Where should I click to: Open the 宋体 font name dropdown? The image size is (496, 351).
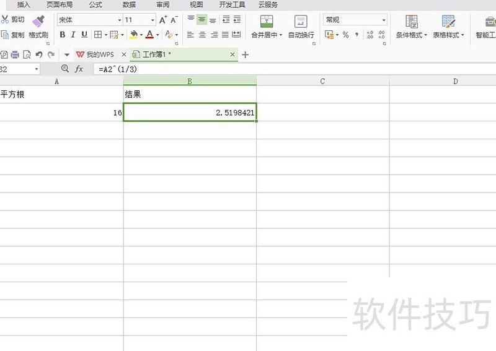click(120, 20)
